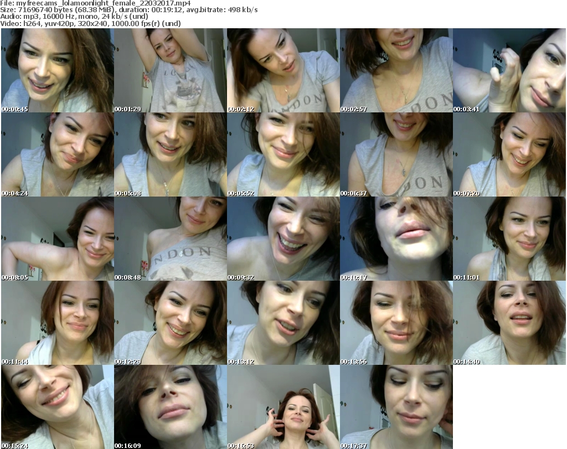Select the thumbnail timestamped 00:15:24
This screenshot has width=567, height=449.
click(58, 407)
